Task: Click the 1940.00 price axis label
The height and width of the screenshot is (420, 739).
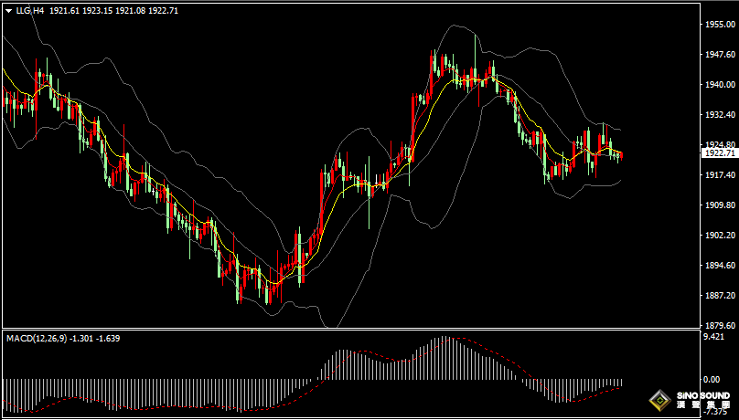Action: (718, 85)
